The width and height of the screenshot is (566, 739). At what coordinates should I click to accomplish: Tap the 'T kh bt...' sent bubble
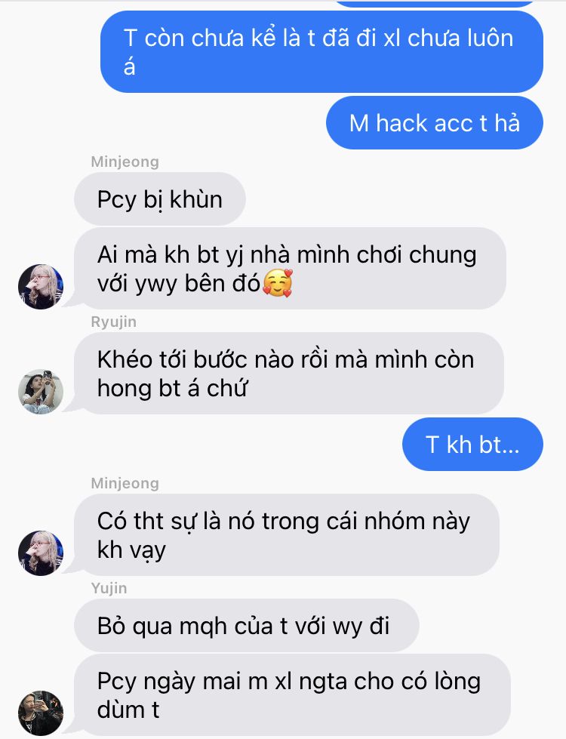click(x=472, y=444)
